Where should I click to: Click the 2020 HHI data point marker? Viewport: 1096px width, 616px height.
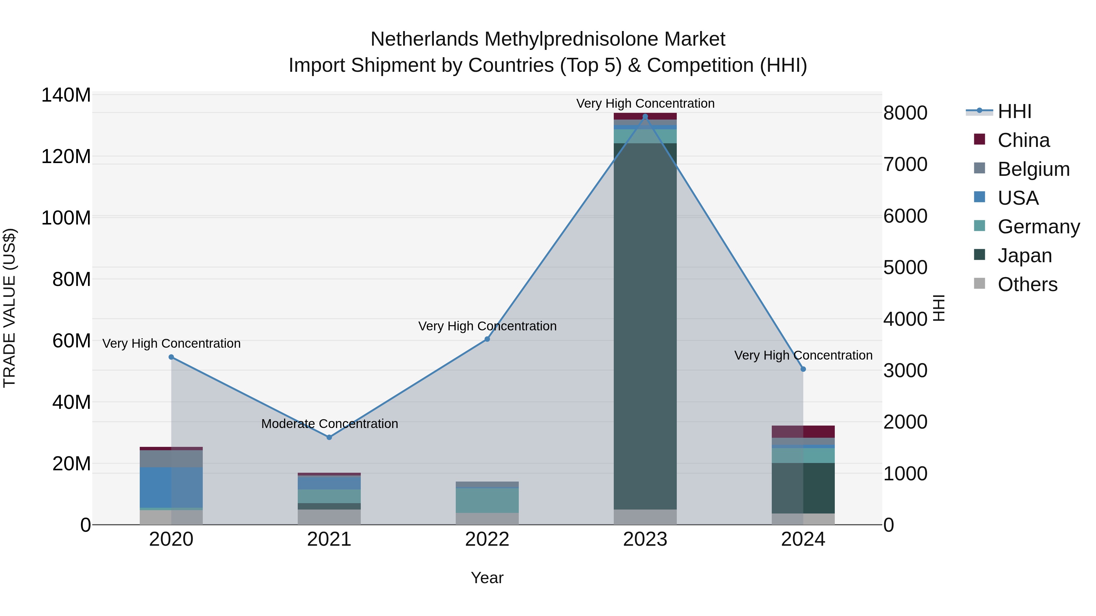tap(171, 357)
